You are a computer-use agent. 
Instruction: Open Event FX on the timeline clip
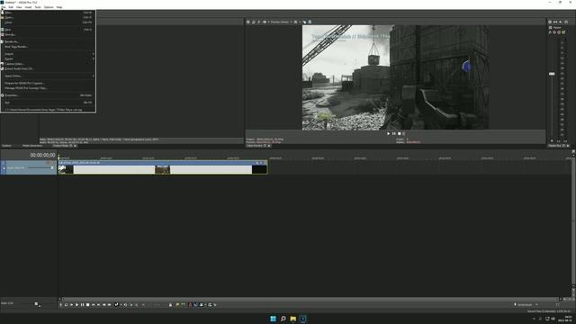(x=261, y=163)
